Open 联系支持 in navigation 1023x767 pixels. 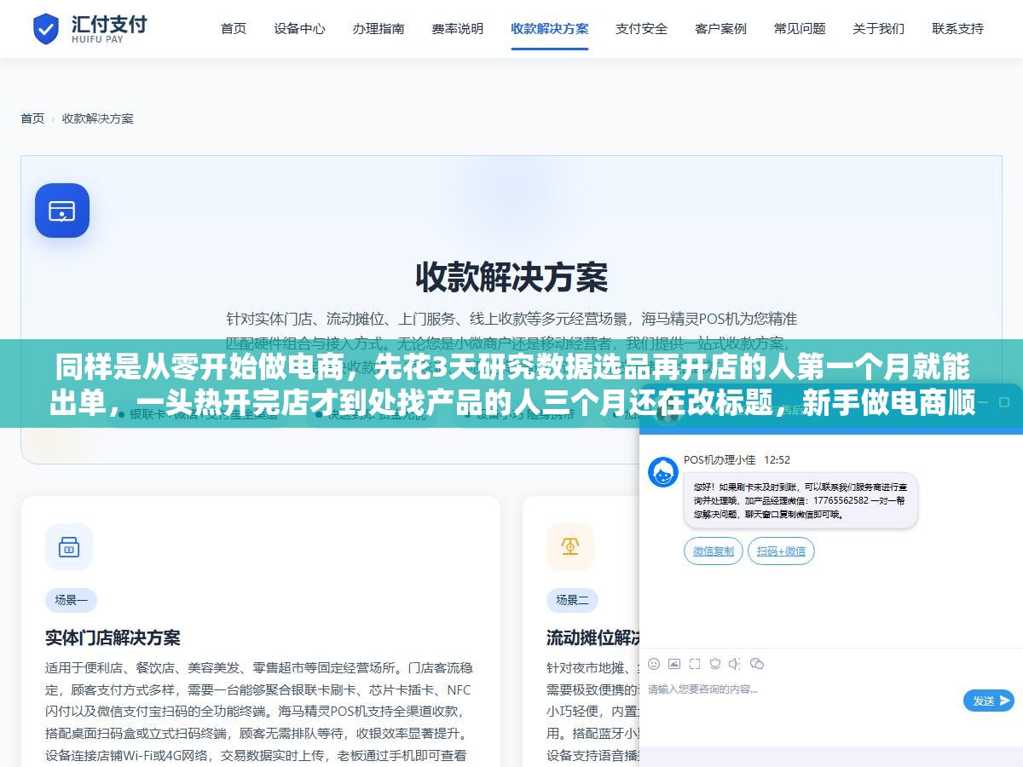point(958,28)
